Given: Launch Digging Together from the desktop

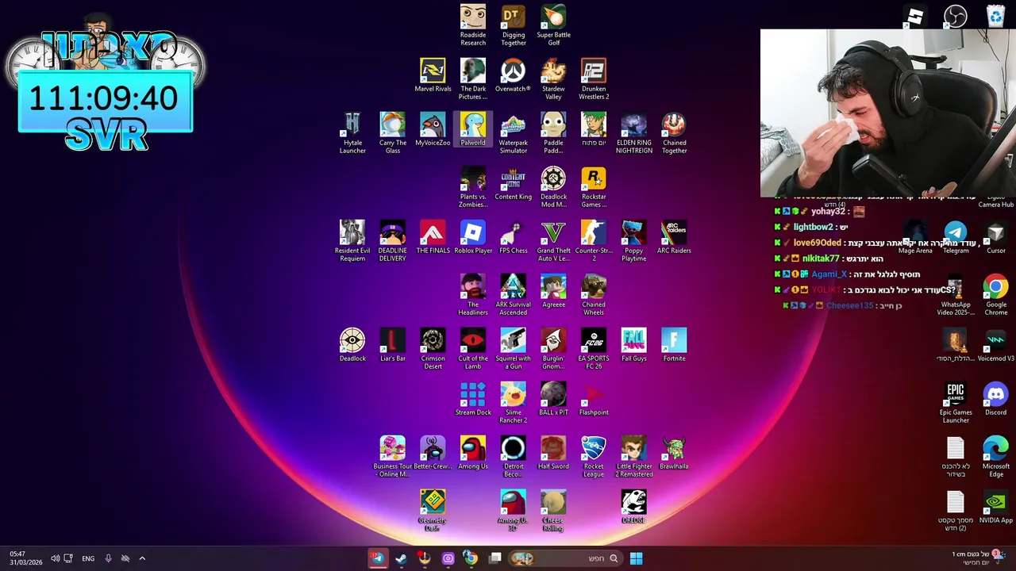Looking at the screenshot, I should point(514,25).
